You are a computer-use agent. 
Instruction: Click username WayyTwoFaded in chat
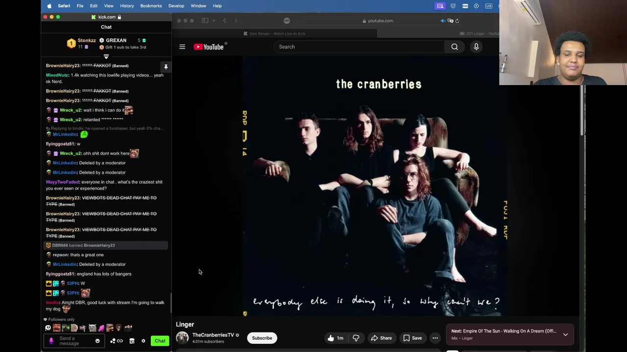pyautogui.click(x=62, y=182)
